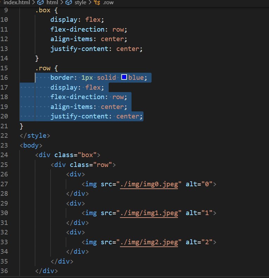Click class="box" attribute value
Viewport: 269px width, 278px height.
(x=87, y=155)
